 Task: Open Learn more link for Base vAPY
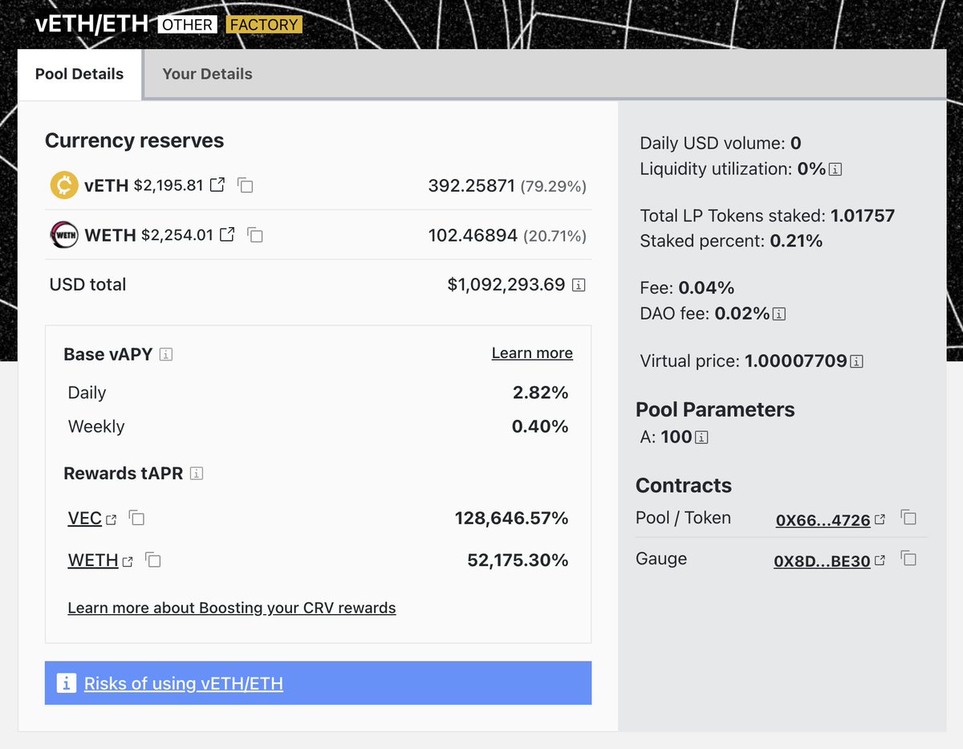click(x=532, y=353)
